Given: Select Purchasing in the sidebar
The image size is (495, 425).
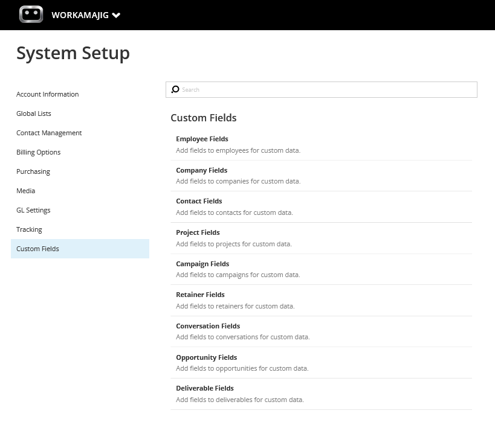Looking at the screenshot, I should [33, 171].
